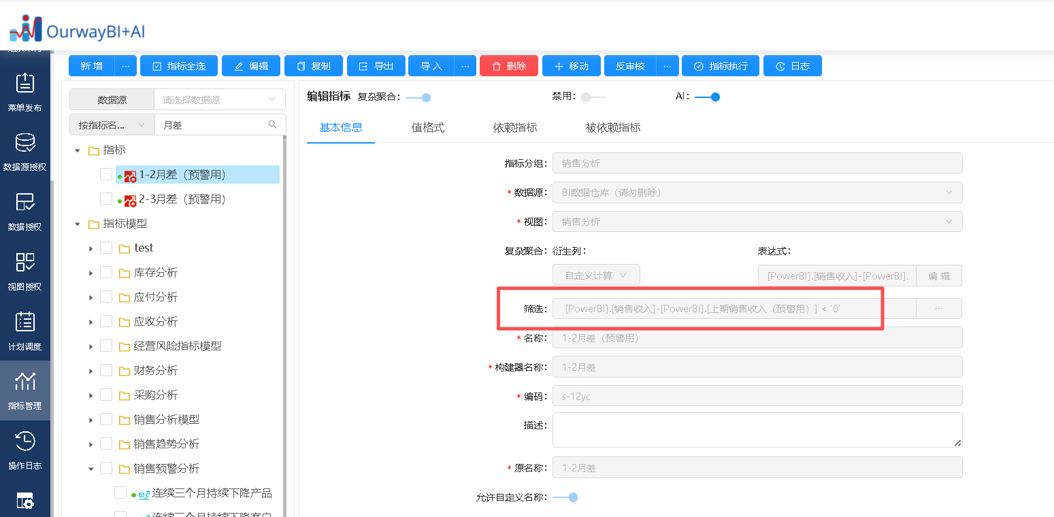Toggle the 允许自定义名称 slider switch
Image resolution: width=1054 pixels, height=517 pixels.
pyautogui.click(x=565, y=497)
